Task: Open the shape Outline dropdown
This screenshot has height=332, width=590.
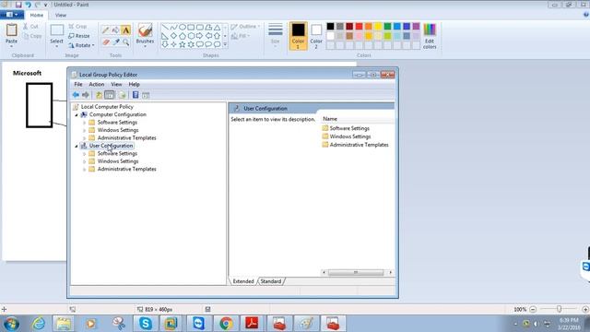Action: [245, 27]
